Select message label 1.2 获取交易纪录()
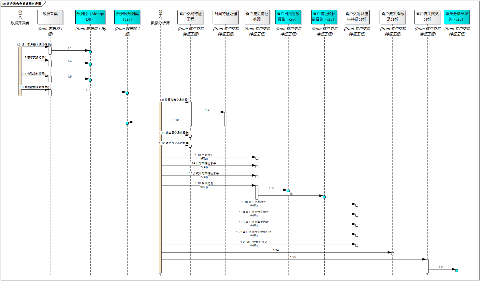Viewport: 481px width, 281px height. 34,58
